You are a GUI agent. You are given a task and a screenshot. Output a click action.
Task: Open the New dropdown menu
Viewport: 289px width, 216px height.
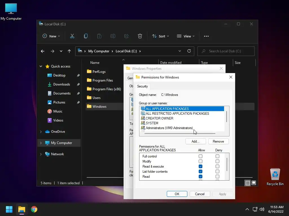(x=51, y=36)
